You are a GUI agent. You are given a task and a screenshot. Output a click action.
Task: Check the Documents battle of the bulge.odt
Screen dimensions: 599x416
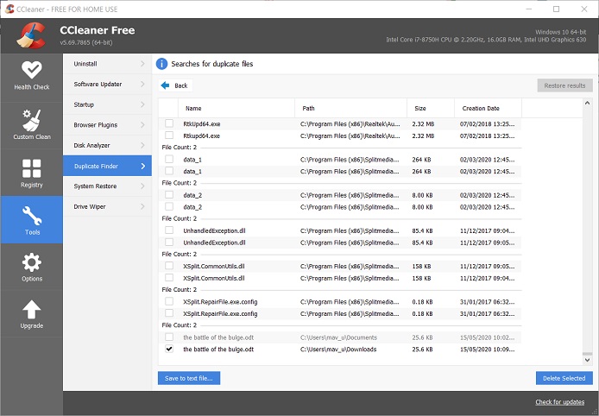(169, 337)
